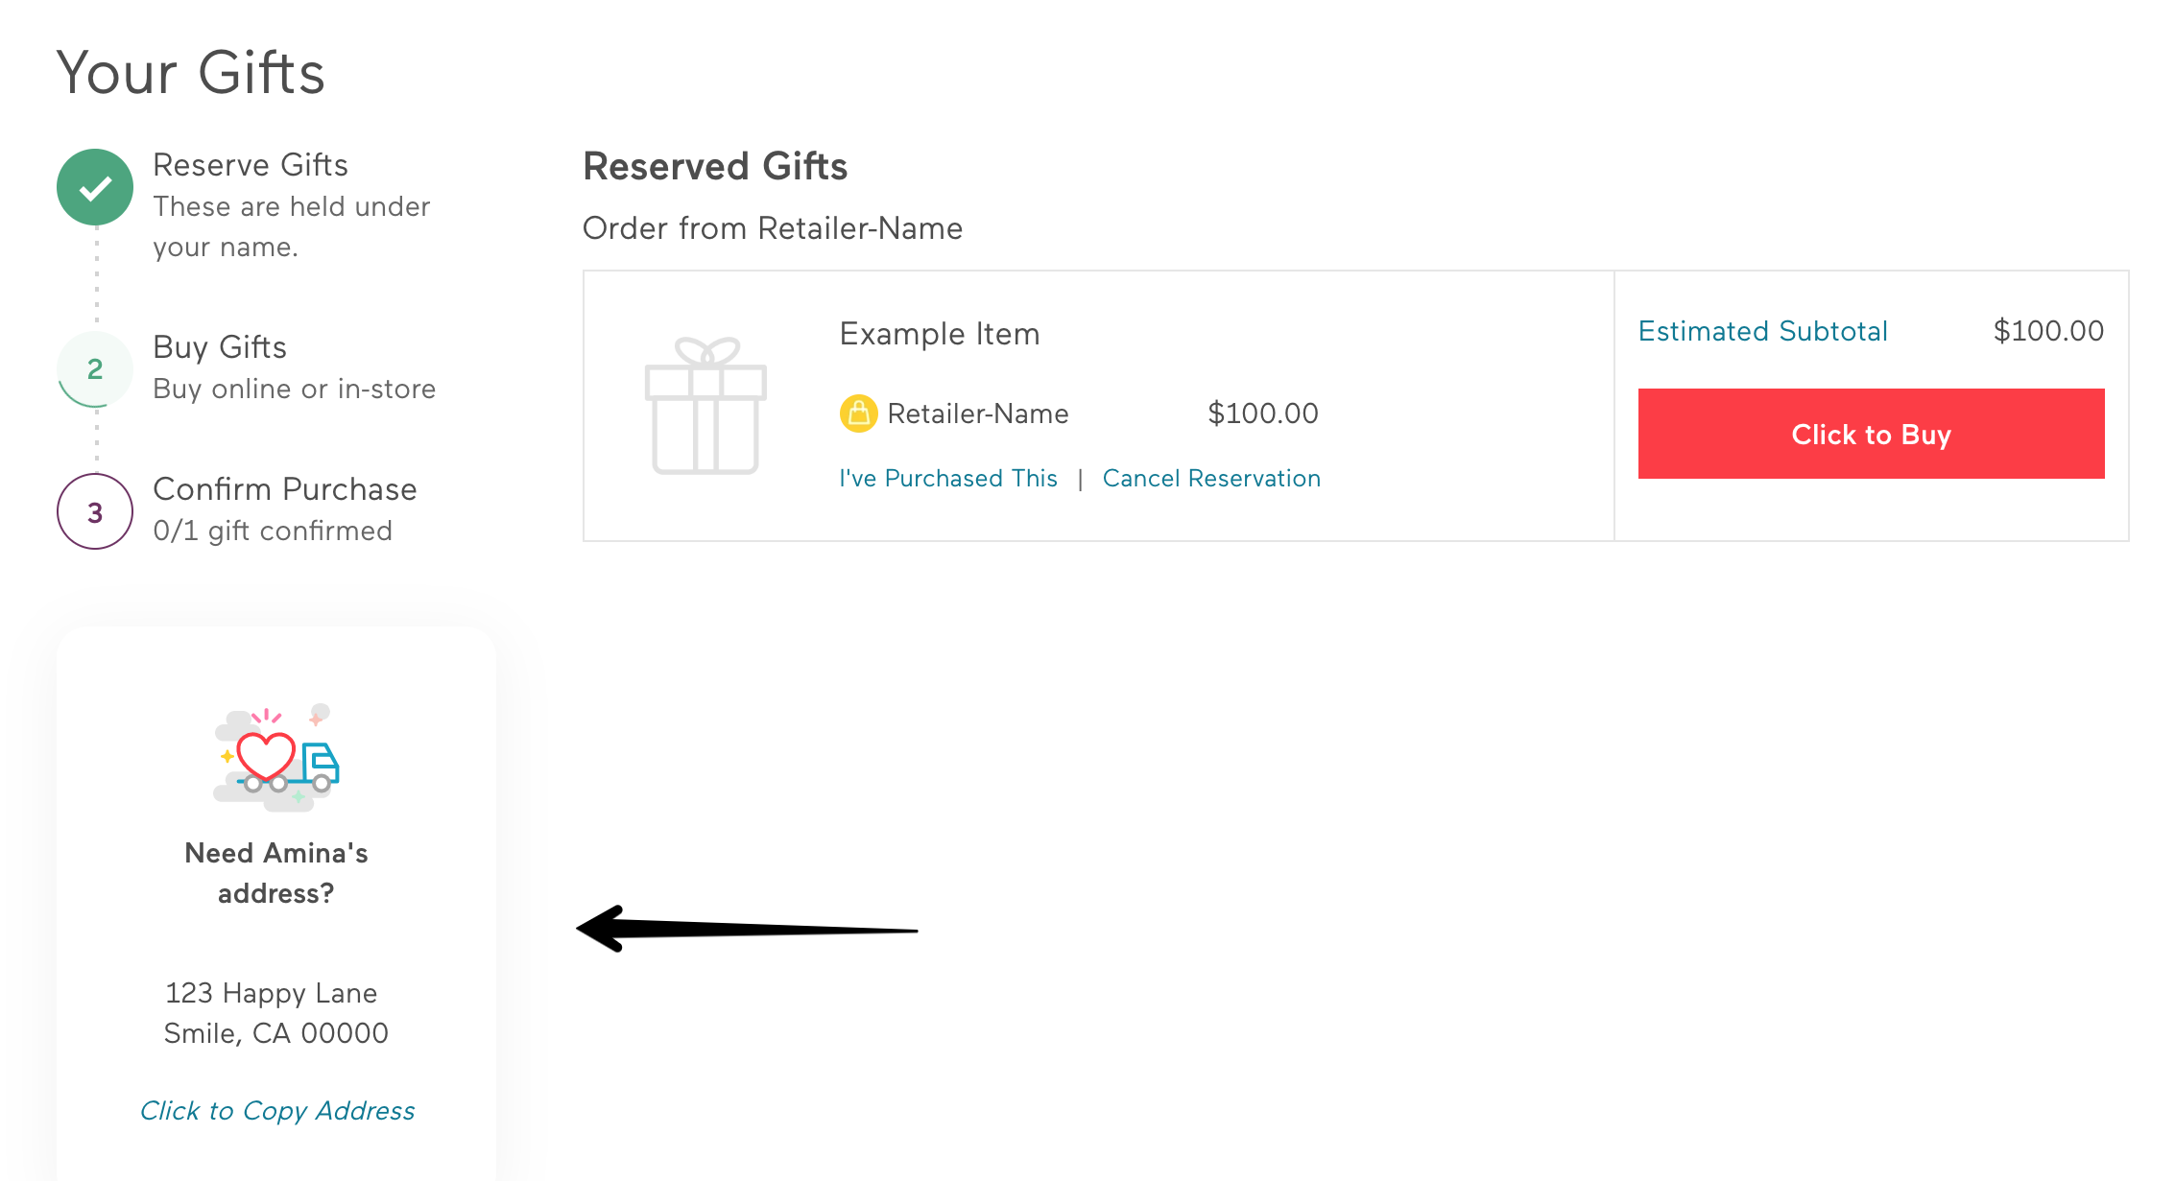Click the heart delivery truck illustration
The width and height of the screenshot is (2175, 1181).
click(x=276, y=758)
